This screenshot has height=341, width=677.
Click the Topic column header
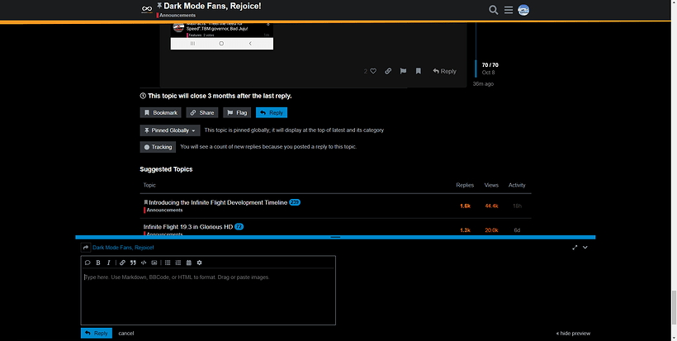[x=149, y=185]
